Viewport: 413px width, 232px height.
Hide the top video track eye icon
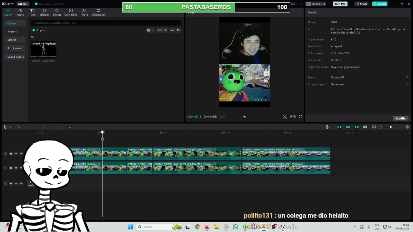point(16,154)
